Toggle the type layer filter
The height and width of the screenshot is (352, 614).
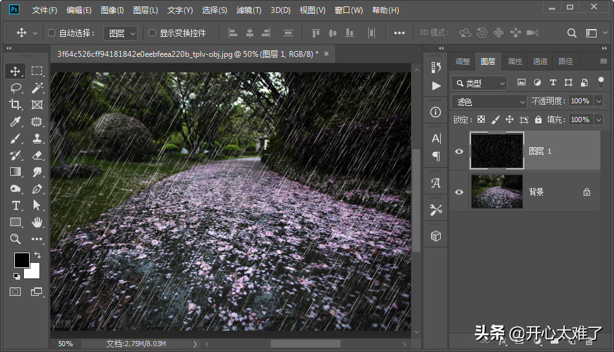coord(553,83)
